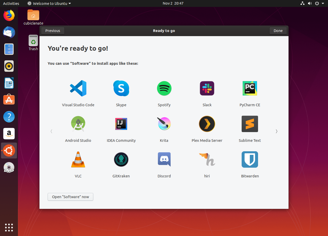Click the Android Studio icon
This screenshot has width=328, height=236.
tap(78, 124)
